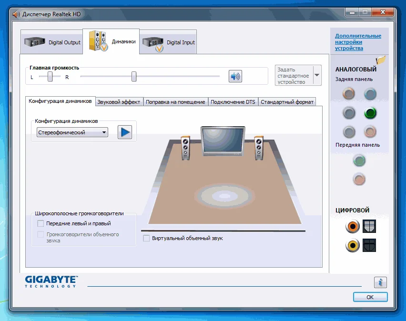
Task: Click the Realtek speaker icon in title bar
Action: tap(16, 14)
